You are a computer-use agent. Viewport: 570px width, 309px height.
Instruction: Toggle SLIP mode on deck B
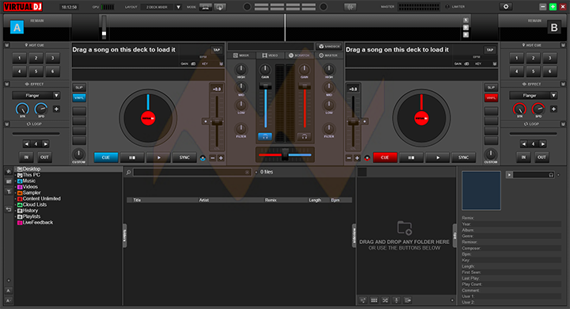pos(491,87)
